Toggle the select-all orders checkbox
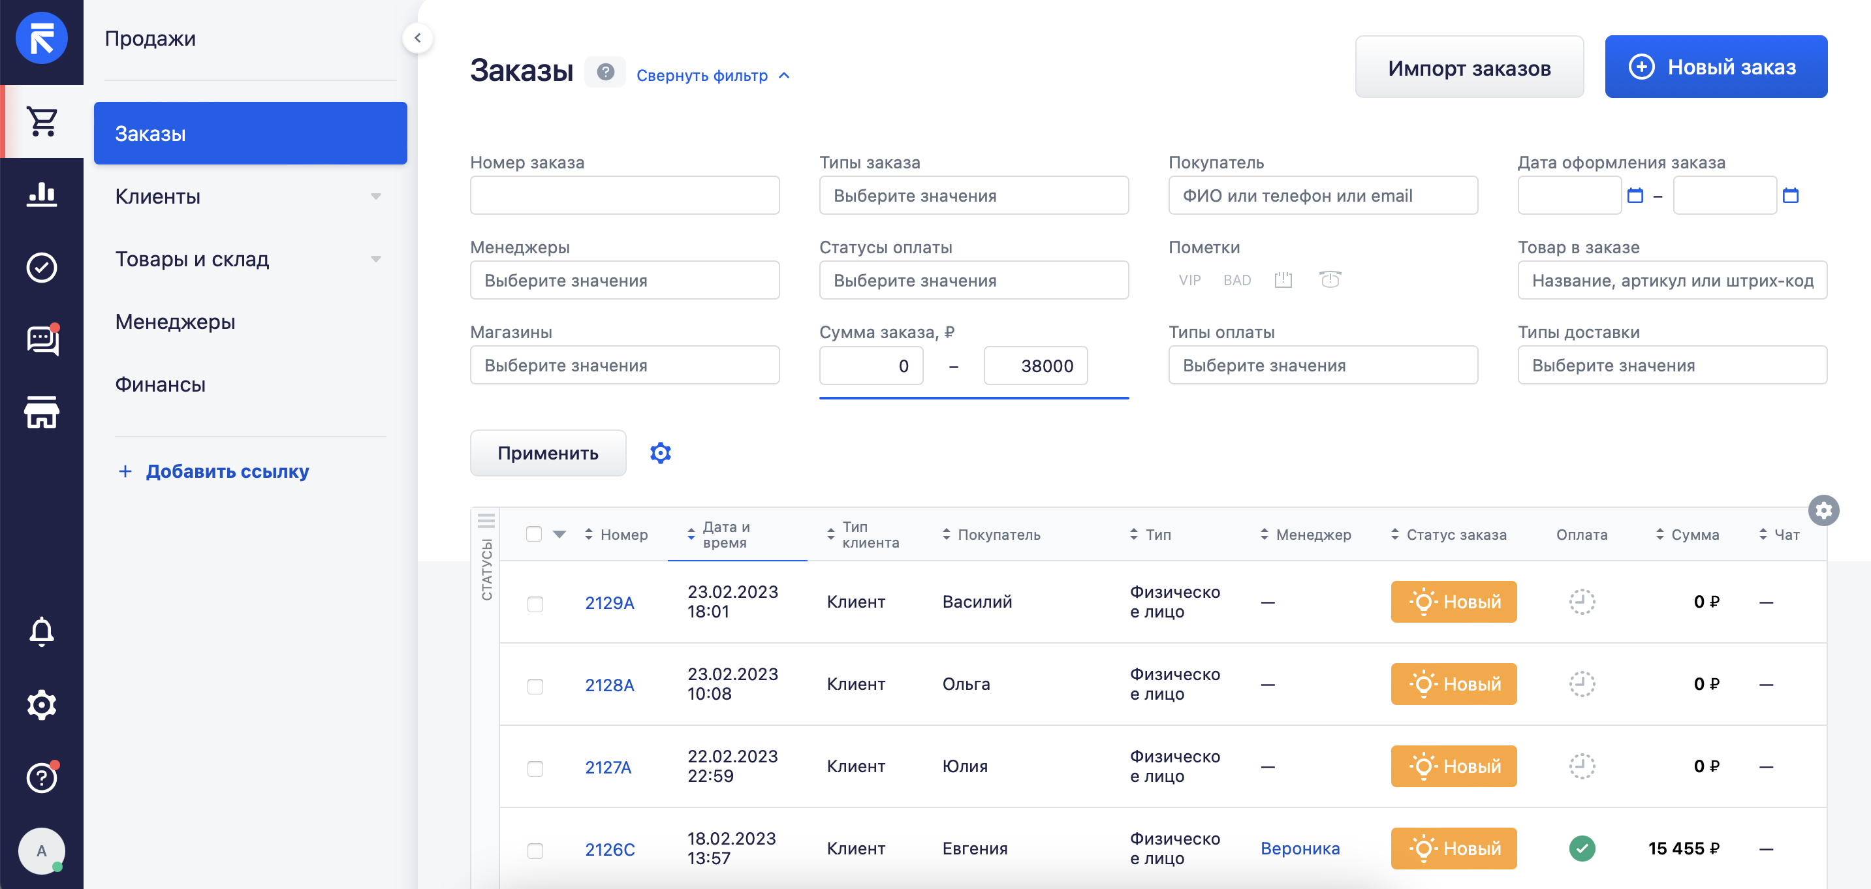1871x889 pixels. [x=534, y=535]
